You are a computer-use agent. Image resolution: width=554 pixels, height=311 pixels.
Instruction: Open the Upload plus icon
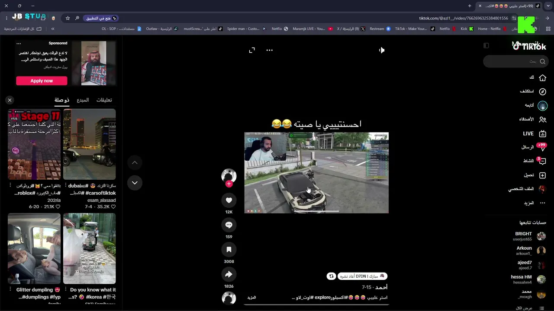click(x=542, y=175)
